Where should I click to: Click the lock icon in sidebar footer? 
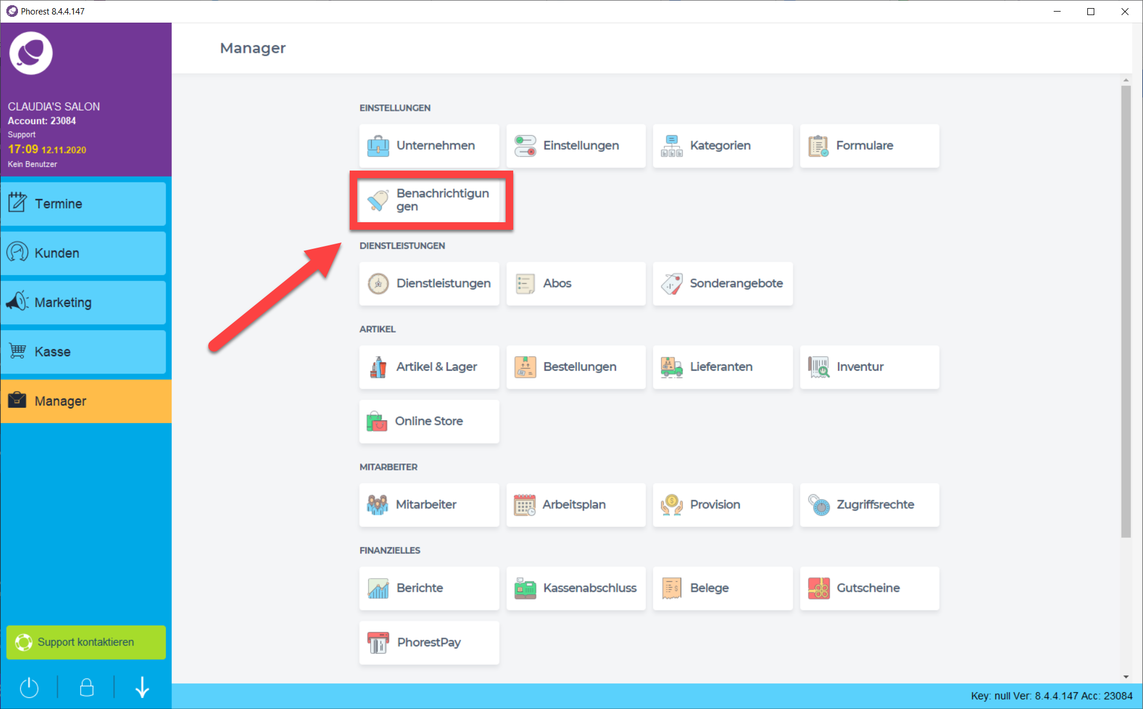pos(86,688)
